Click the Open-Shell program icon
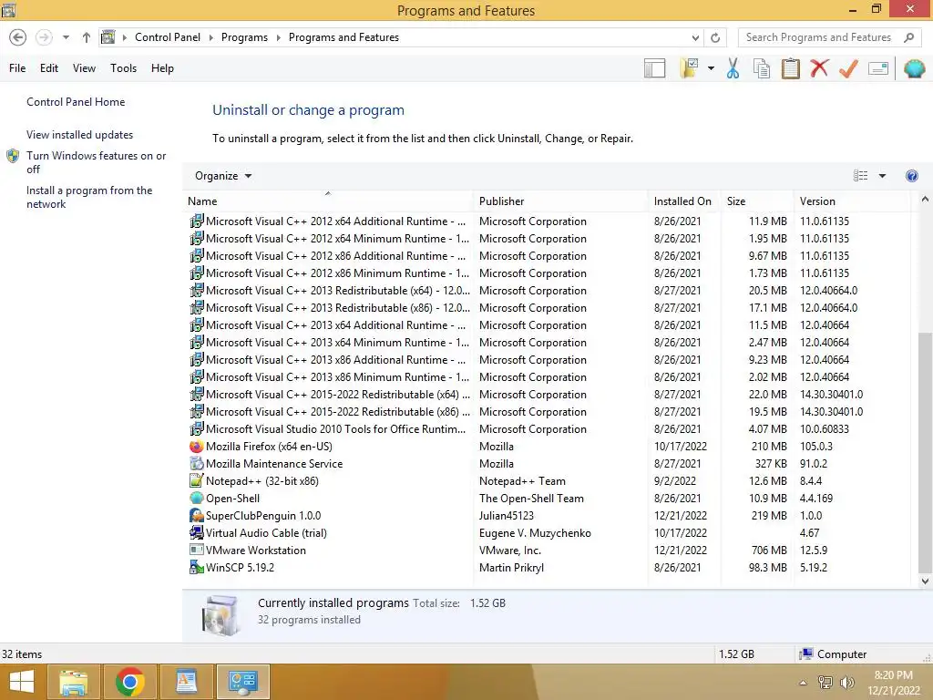This screenshot has height=700, width=933. coord(197,499)
